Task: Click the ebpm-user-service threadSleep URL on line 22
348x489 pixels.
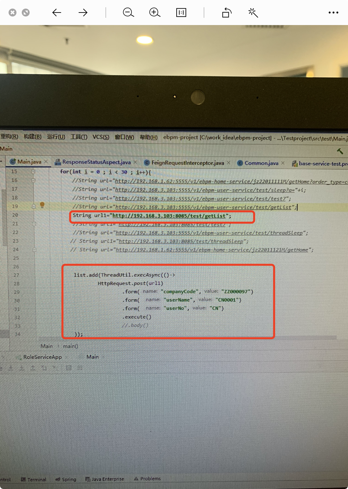Action: [209, 233]
